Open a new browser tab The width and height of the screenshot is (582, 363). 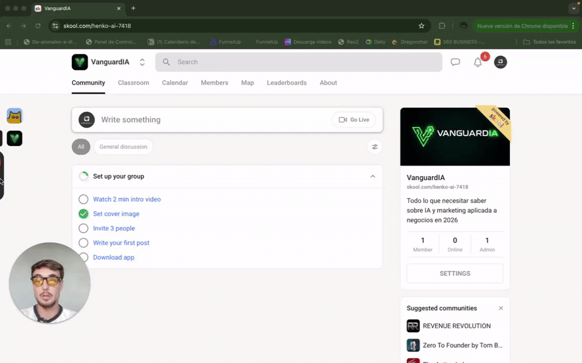click(133, 8)
